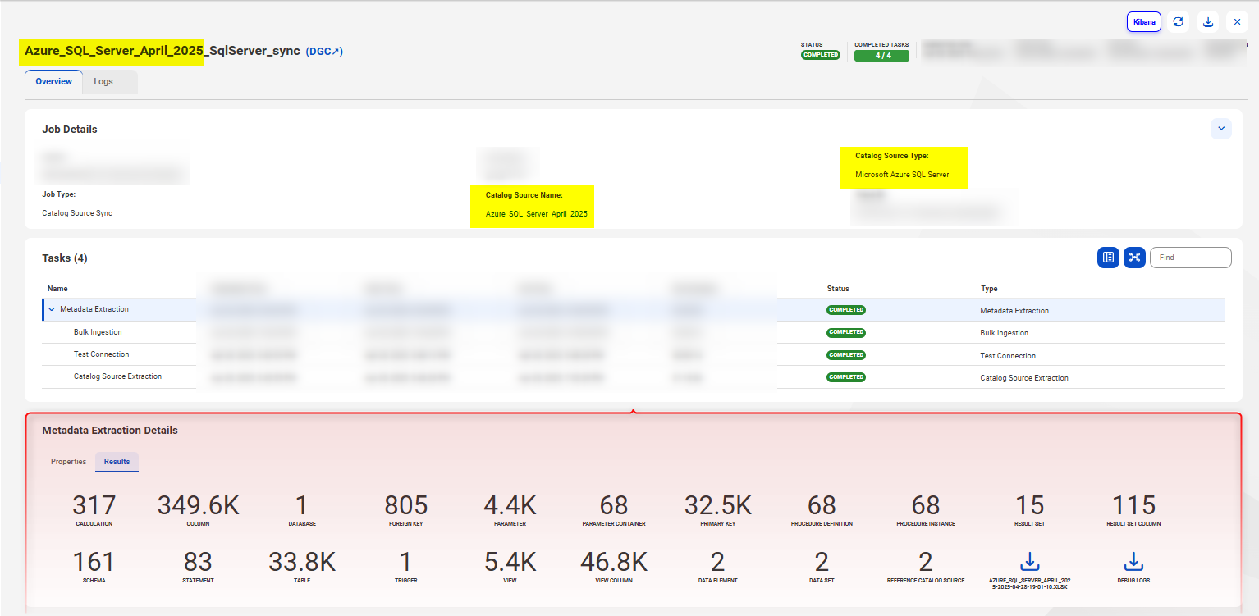
Task: Open the Kibana button
Action: tap(1144, 21)
